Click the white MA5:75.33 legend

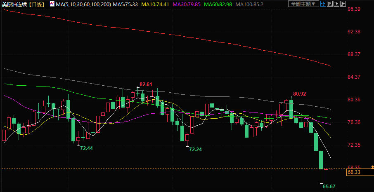coord(125,4)
